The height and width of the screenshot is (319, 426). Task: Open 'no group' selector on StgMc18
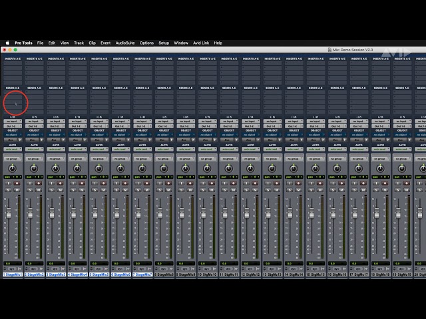[x=380, y=159]
